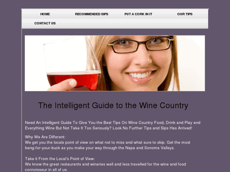
Task: Open the Put a Cork in It menu
Action: (x=138, y=14)
